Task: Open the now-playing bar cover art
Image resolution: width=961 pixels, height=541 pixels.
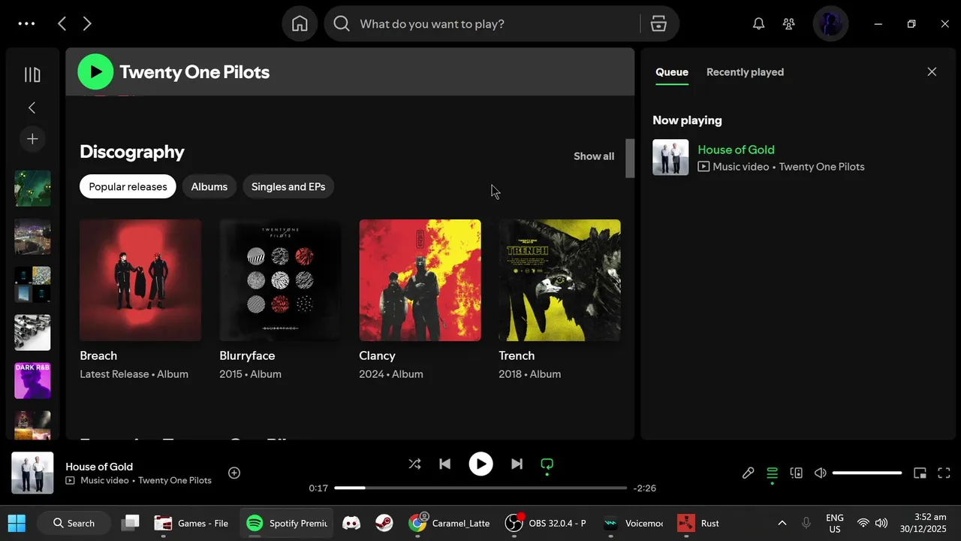Action: [x=32, y=473]
